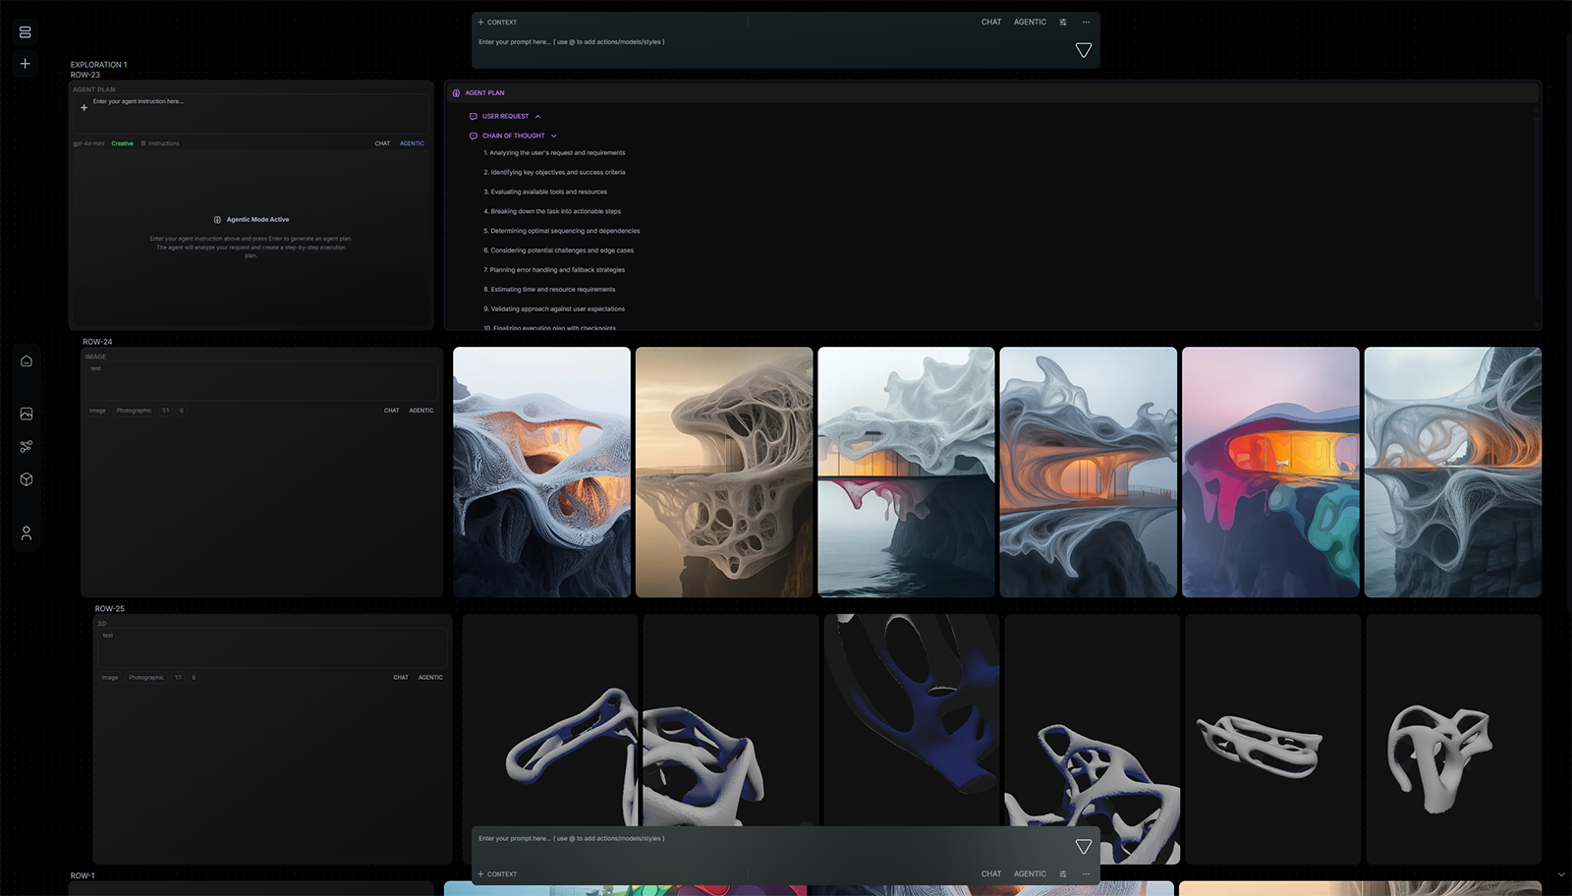The height and width of the screenshot is (896, 1572).
Task: Open the home icon in the sidebar
Action: coord(27,361)
